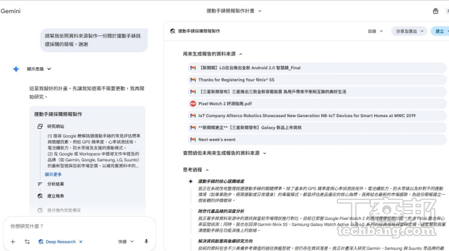Collapse 用來生成報告的資料來源 section
This screenshot has width=449, height=251.
click(241, 54)
